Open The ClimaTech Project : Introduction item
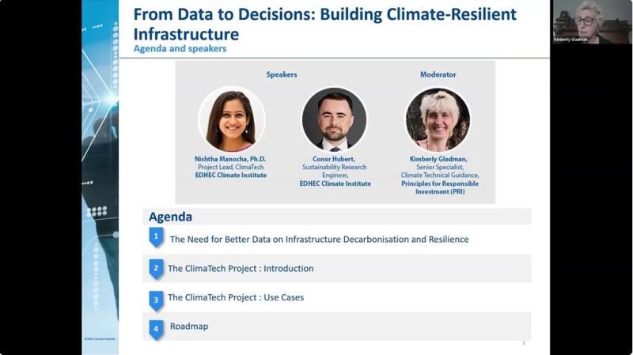This screenshot has width=633, height=355. pos(241,269)
